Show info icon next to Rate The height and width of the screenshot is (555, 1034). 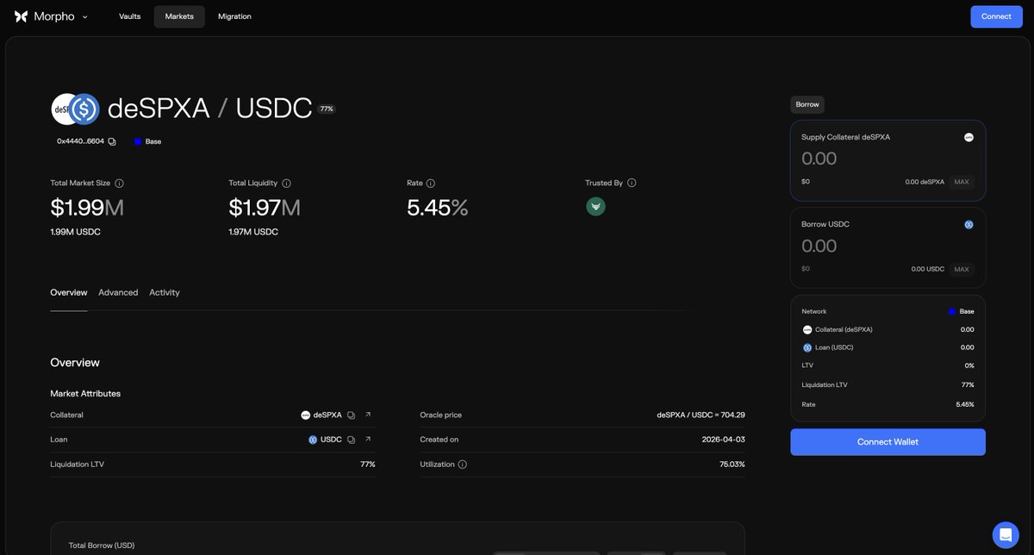431,184
